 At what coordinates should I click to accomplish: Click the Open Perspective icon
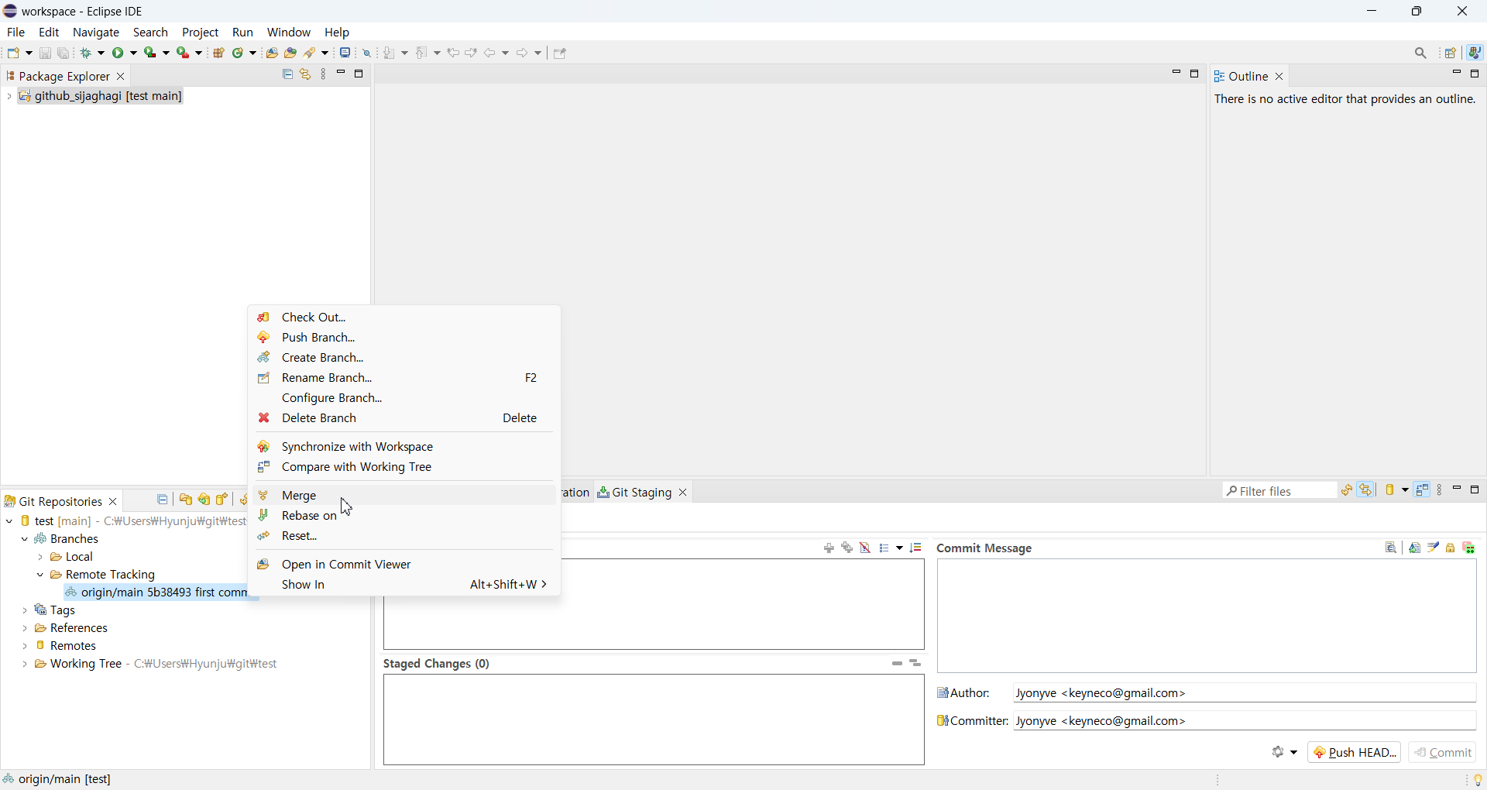(1451, 53)
